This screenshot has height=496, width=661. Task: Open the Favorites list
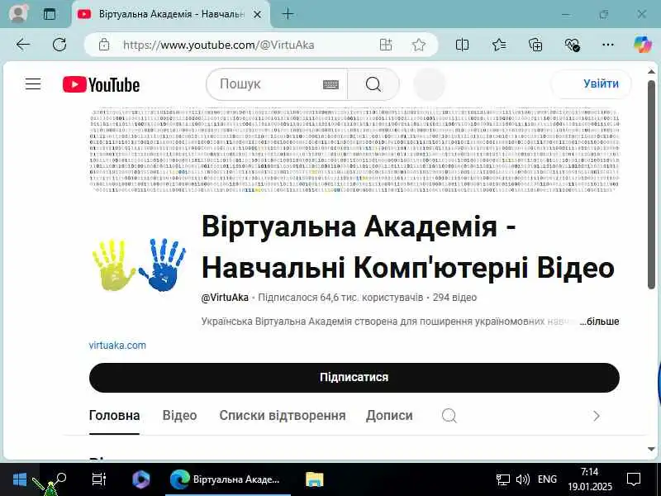(x=499, y=45)
